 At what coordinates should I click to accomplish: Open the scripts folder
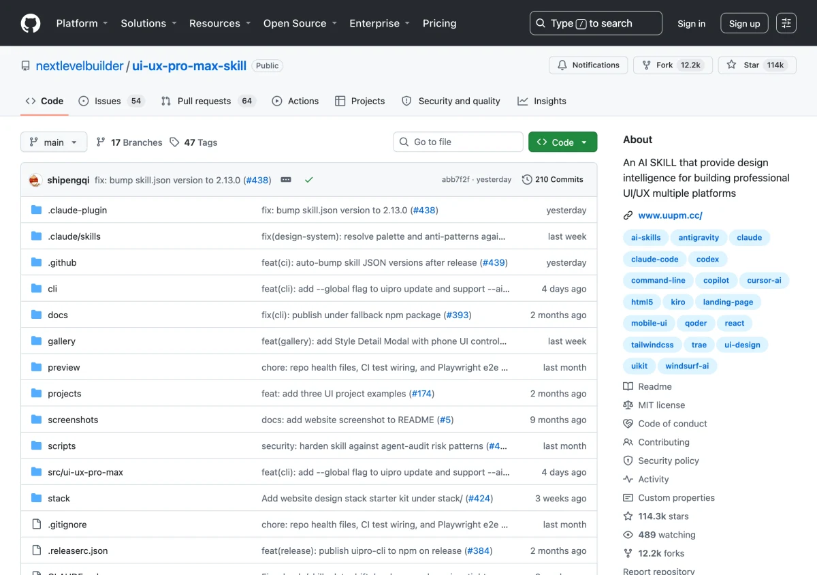tap(61, 446)
